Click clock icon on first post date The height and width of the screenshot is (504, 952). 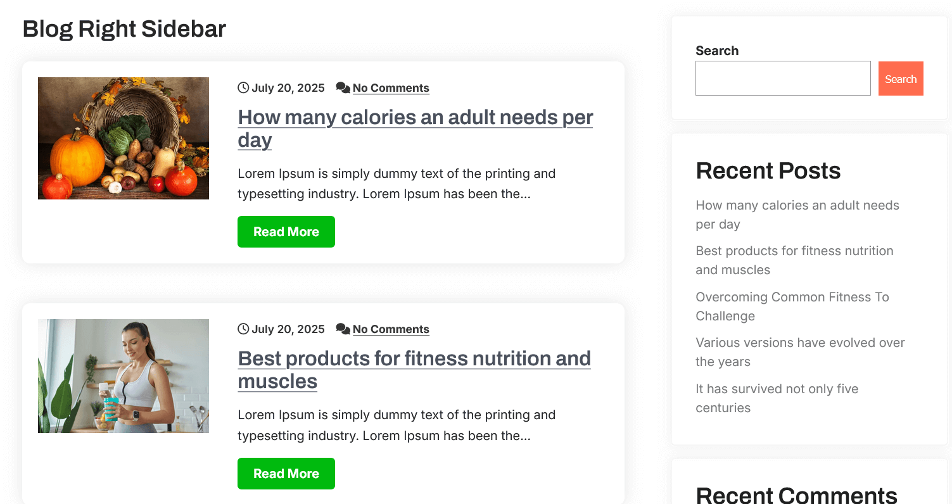pos(243,88)
